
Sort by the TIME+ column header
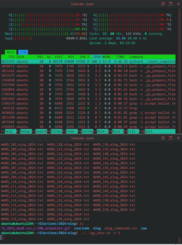[x=121, y=57]
